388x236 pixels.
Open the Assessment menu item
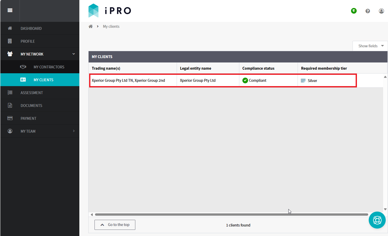40,93
